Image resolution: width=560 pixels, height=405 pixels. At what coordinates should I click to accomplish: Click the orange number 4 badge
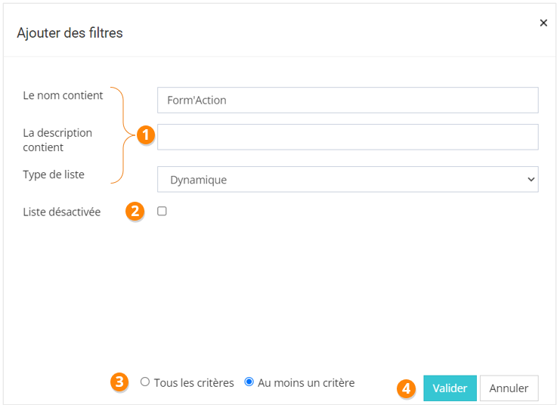coord(406,388)
